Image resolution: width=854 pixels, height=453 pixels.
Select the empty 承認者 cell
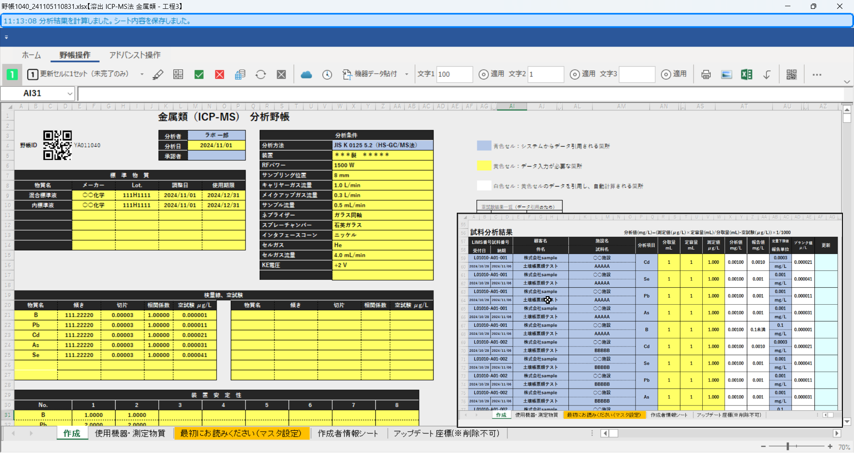216,155
